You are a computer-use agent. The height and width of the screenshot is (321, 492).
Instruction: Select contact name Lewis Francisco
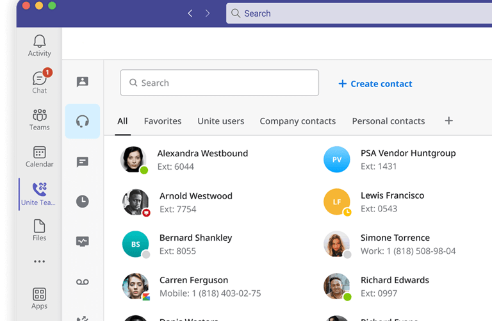pos(392,195)
